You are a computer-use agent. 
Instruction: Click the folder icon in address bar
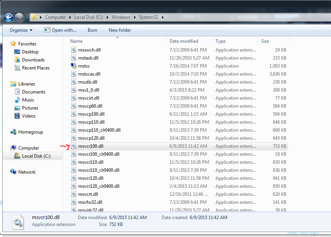pos(34,17)
